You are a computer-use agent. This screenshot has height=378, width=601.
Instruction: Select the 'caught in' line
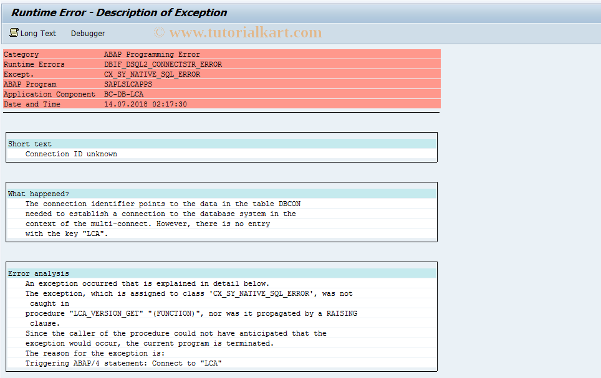49,303
